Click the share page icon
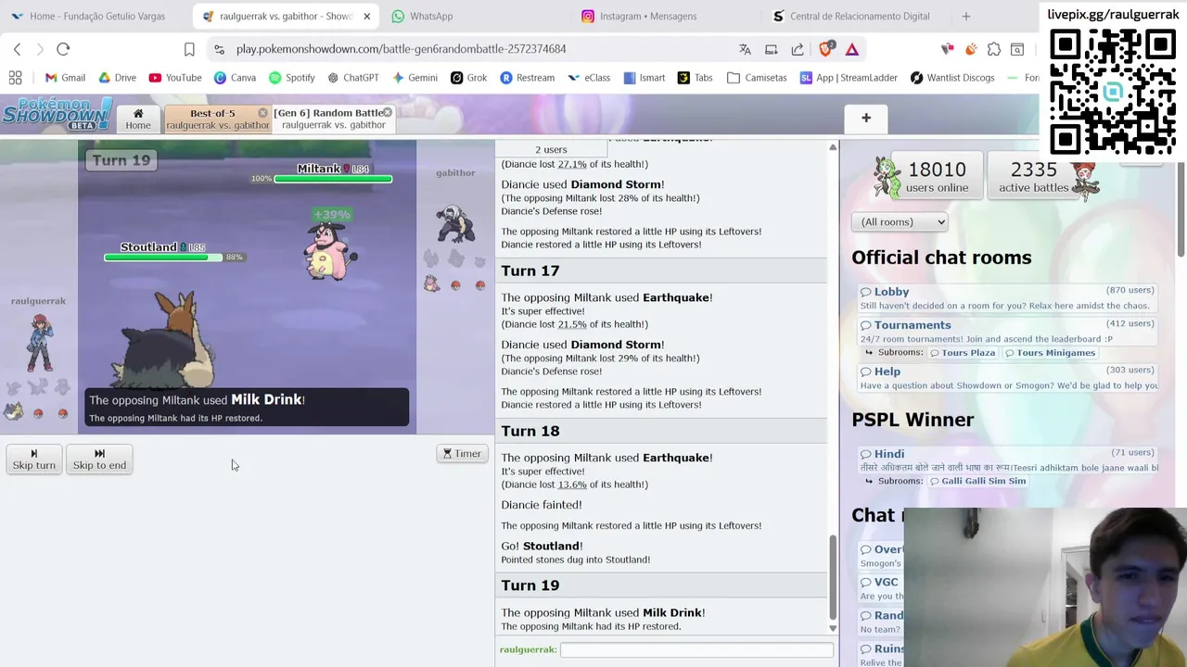The image size is (1187, 667). tap(798, 49)
